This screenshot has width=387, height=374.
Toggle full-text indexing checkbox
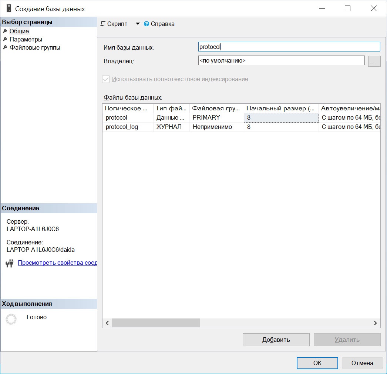[106, 79]
